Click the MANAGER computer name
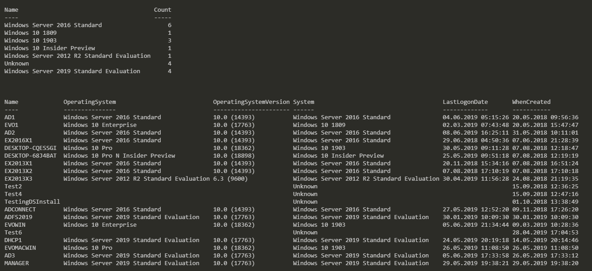592x271 pixels. pos(17,263)
